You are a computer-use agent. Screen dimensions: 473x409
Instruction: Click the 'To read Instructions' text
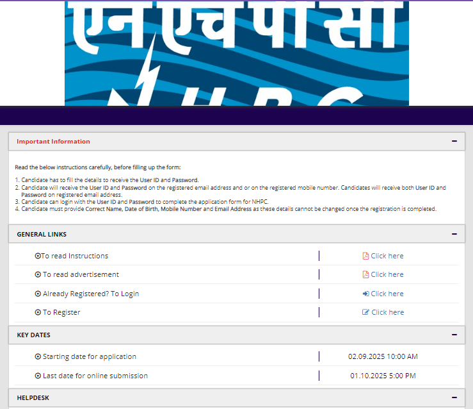(x=74, y=256)
